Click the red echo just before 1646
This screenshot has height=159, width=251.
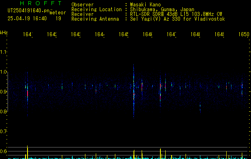pos(142,87)
